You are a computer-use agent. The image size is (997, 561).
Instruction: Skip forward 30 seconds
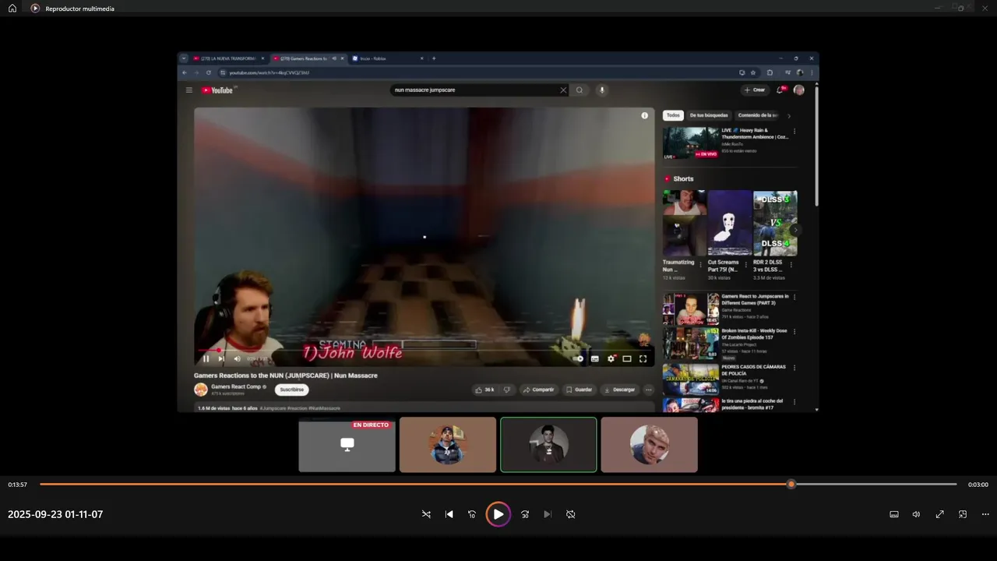pos(525,514)
